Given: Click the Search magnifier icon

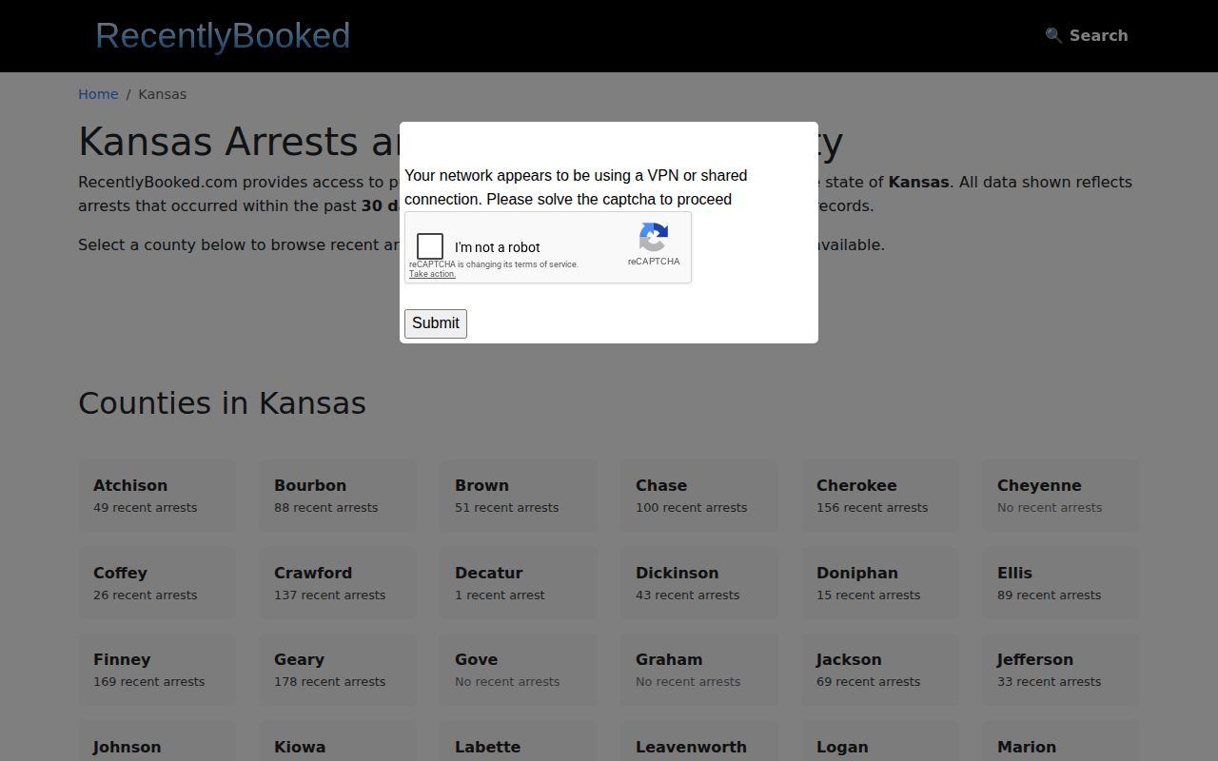Looking at the screenshot, I should coord(1053,35).
